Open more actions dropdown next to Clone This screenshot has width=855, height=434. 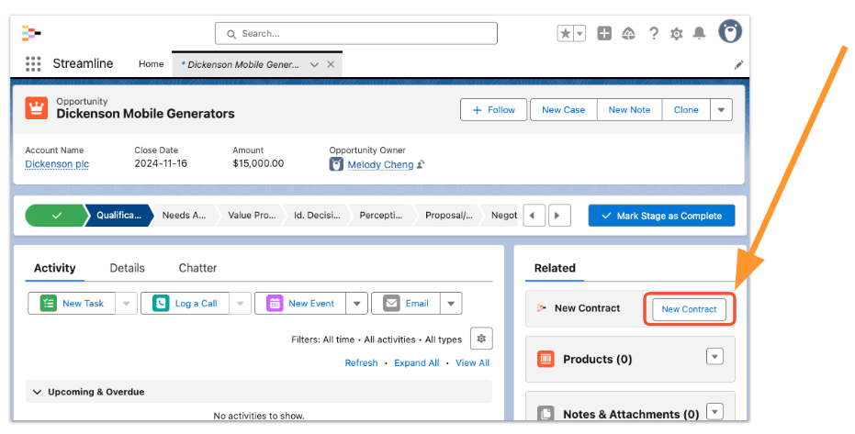[722, 110]
